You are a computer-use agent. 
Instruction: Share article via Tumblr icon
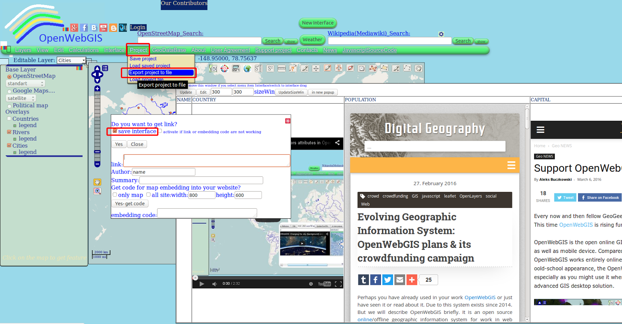[363, 280]
